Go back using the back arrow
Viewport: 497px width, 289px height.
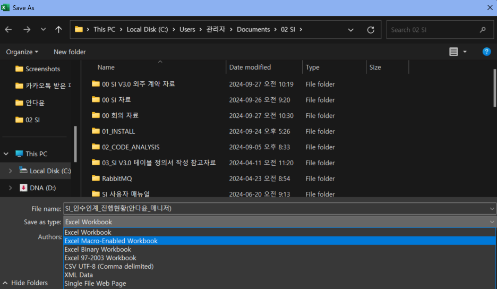[x=8, y=30]
